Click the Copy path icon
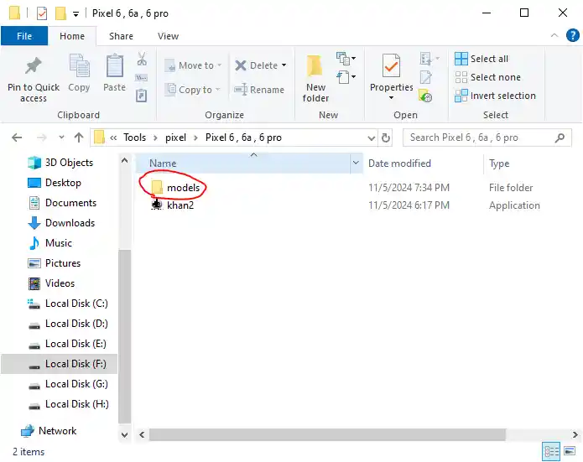Viewport: 583px width, 462px height. (x=141, y=78)
